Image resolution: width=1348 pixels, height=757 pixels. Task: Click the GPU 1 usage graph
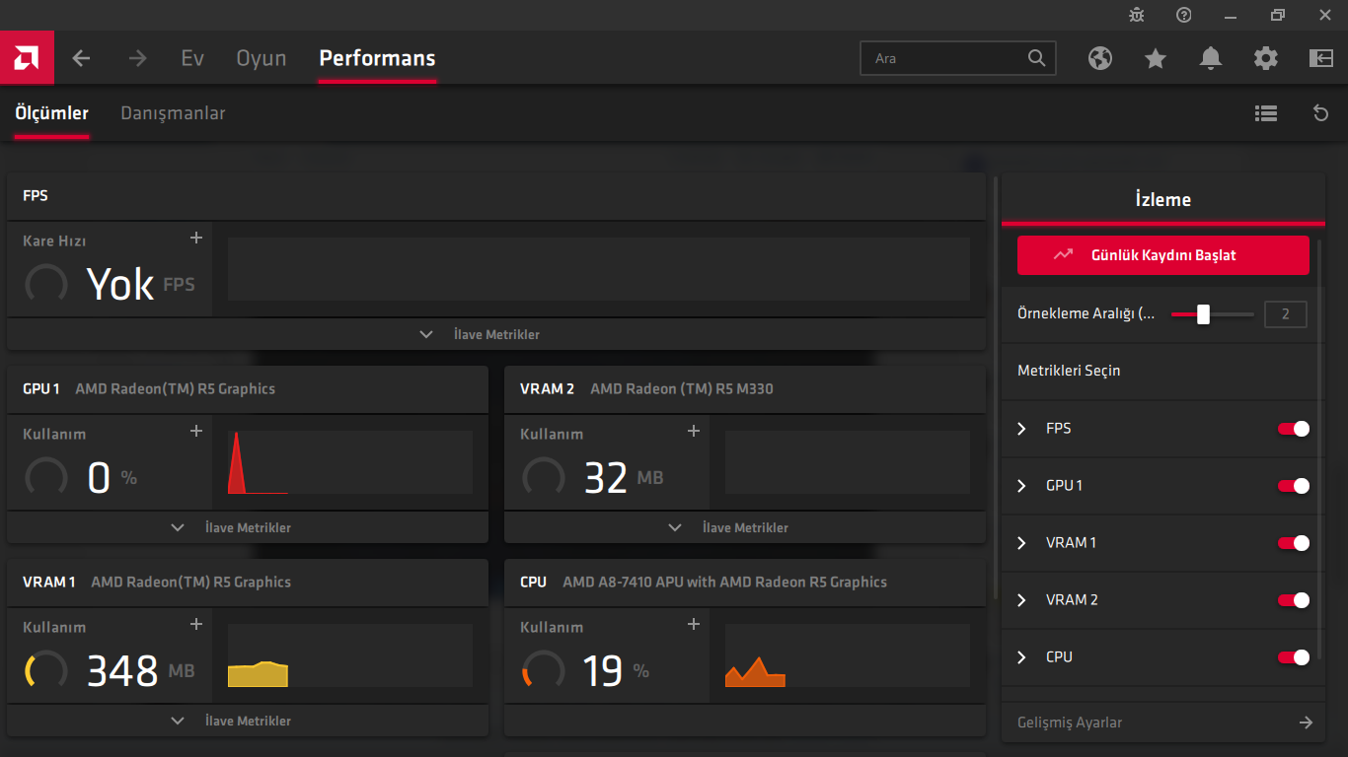tap(350, 462)
